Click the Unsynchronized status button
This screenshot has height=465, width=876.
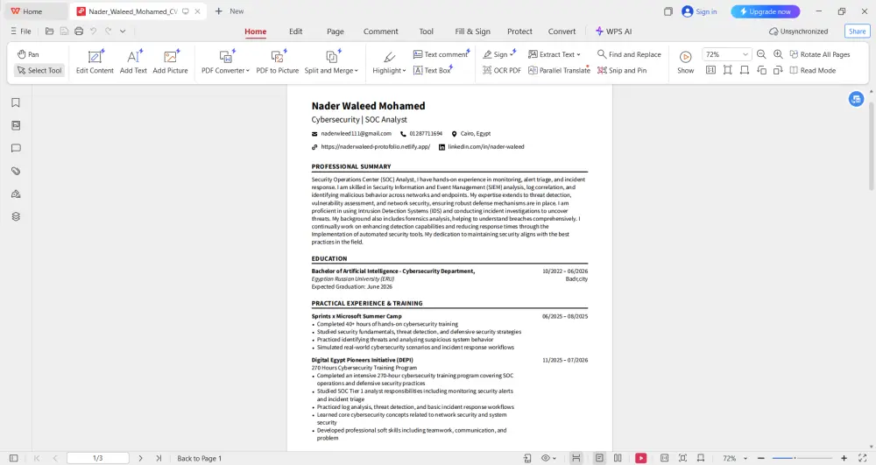point(798,32)
